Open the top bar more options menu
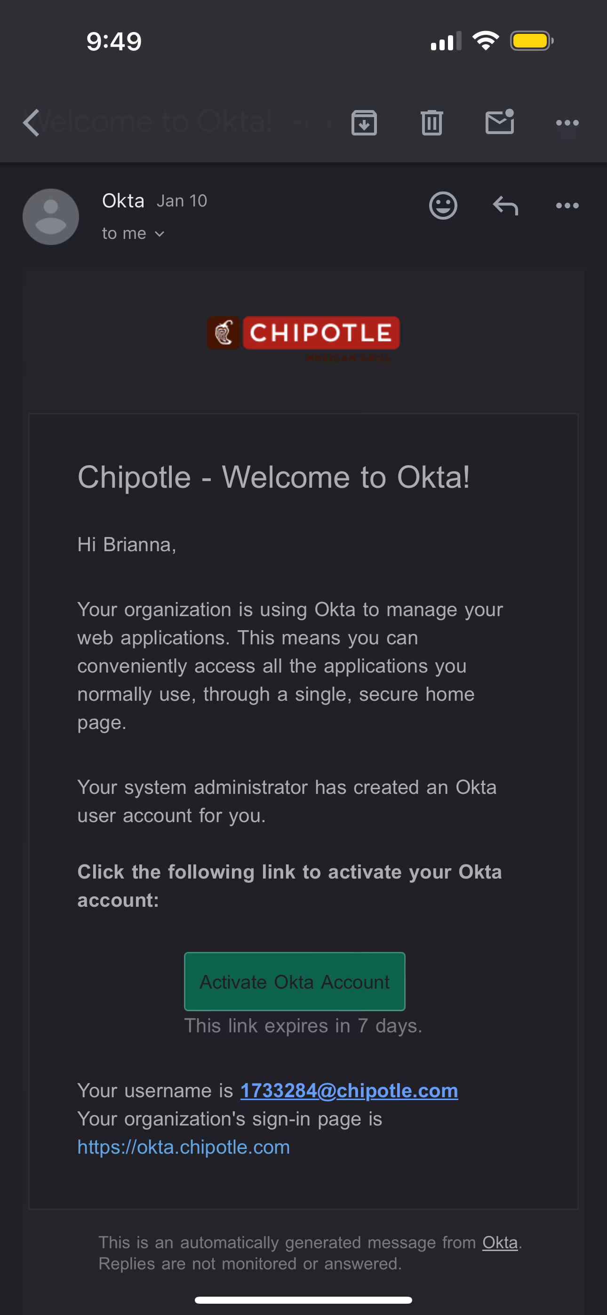Image resolution: width=607 pixels, height=1315 pixels. click(567, 122)
